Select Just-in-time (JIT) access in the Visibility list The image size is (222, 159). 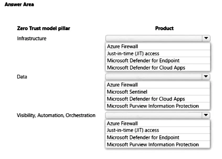click(x=158, y=130)
